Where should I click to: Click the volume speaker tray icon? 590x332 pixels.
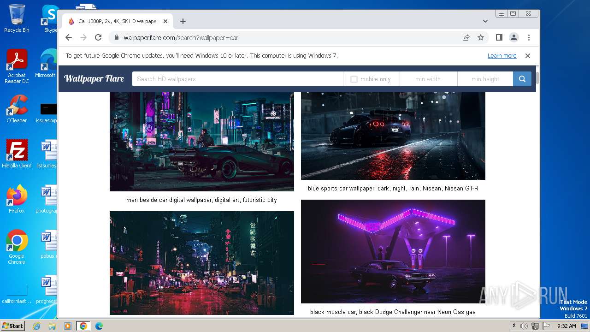[524, 326]
